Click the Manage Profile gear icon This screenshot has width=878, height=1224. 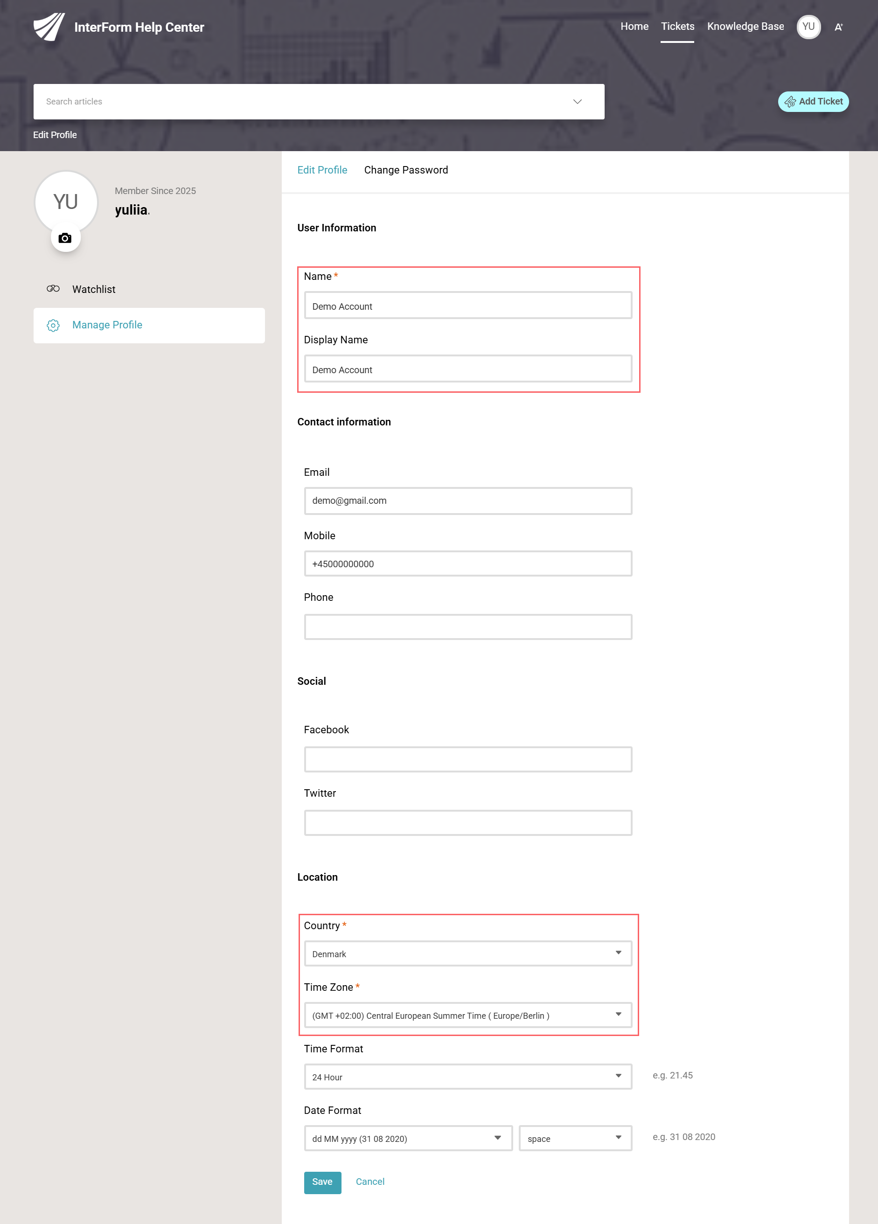point(53,325)
